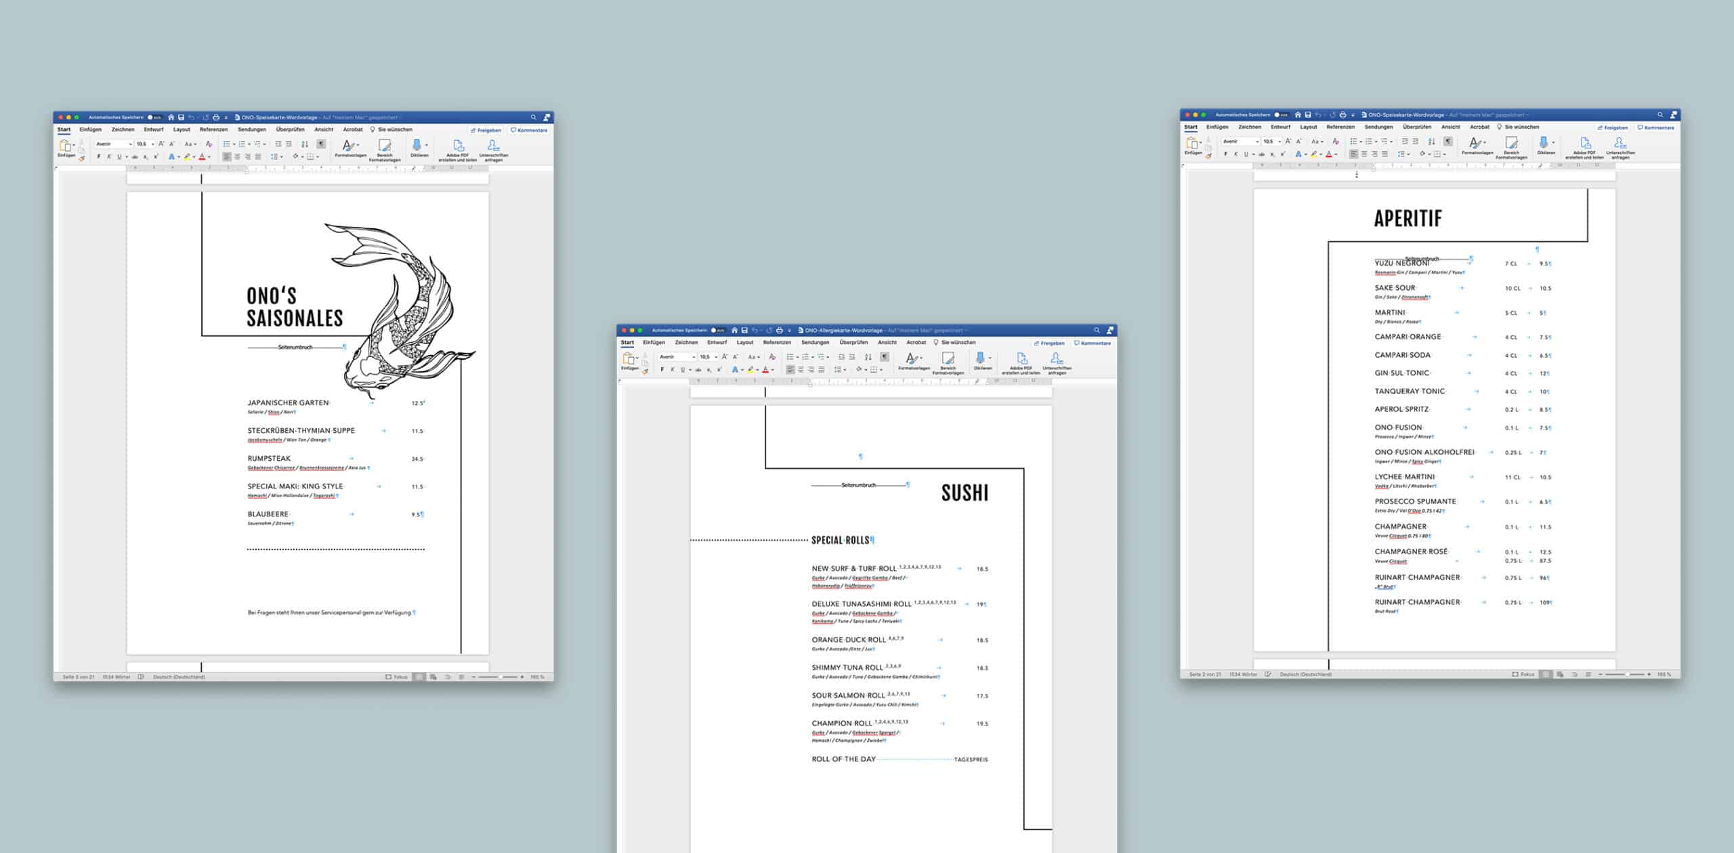The width and height of the screenshot is (1734, 853).
Task: Click Kommentare button in the Sushi window
Action: 1093,343
